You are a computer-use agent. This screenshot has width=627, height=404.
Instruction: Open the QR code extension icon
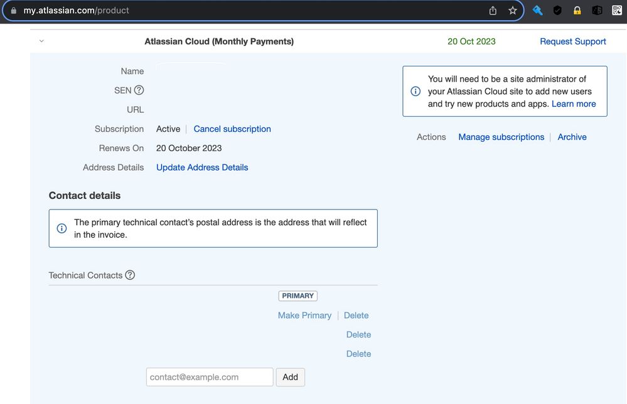point(617,11)
